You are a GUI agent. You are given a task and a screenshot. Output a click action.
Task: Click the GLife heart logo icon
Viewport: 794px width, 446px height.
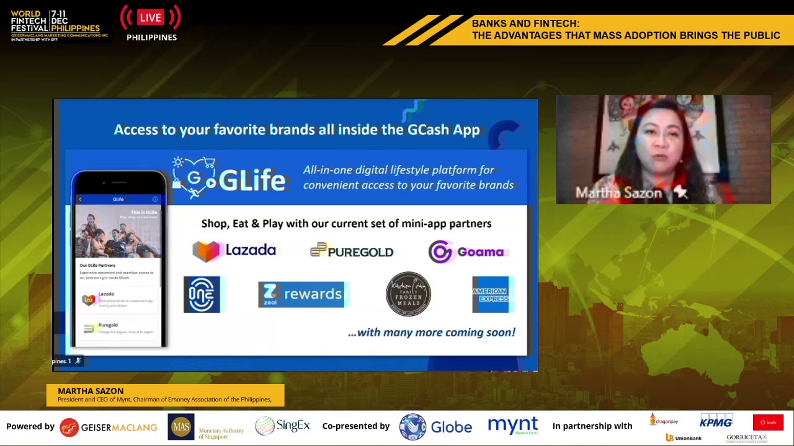(194, 178)
